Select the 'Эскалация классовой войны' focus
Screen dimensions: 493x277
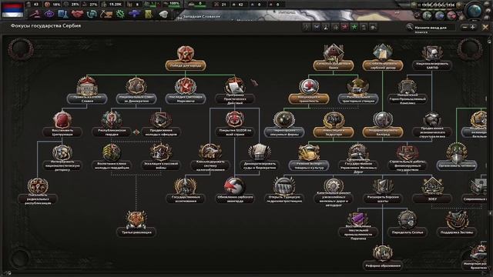click(161, 158)
